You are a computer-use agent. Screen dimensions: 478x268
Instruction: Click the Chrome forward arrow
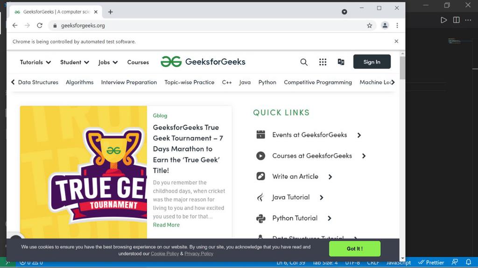click(27, 25)
